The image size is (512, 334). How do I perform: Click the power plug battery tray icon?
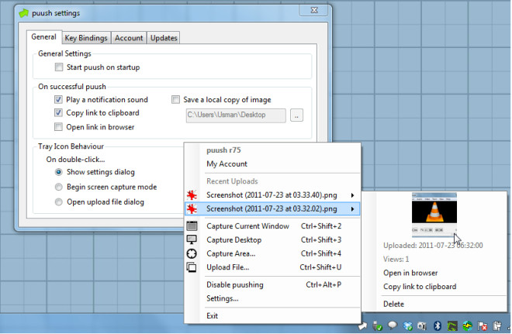[x=497, y=325]
